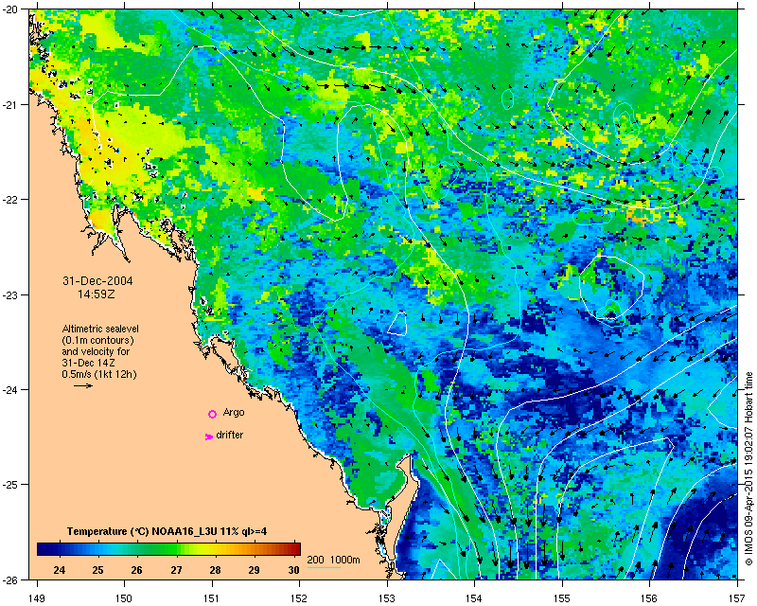Click the colorbar tick value '29'
757x606 pixels.
tap(254, 570)
